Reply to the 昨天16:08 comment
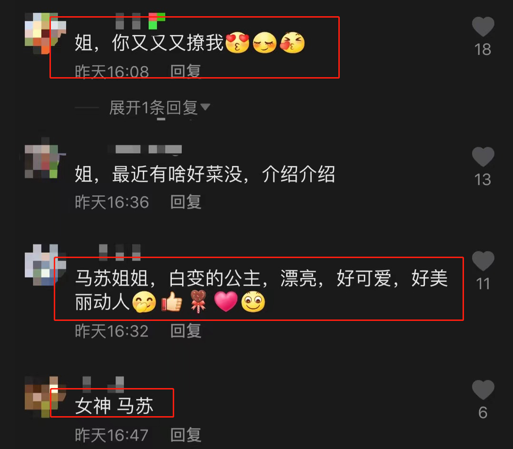Screen dimensions: 513x449 [186, 71]
